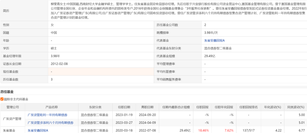307x133 pixels.
Task: Click the 混合债券型二级基金 代表基金东财分类 value
Action: pos(218,48)
